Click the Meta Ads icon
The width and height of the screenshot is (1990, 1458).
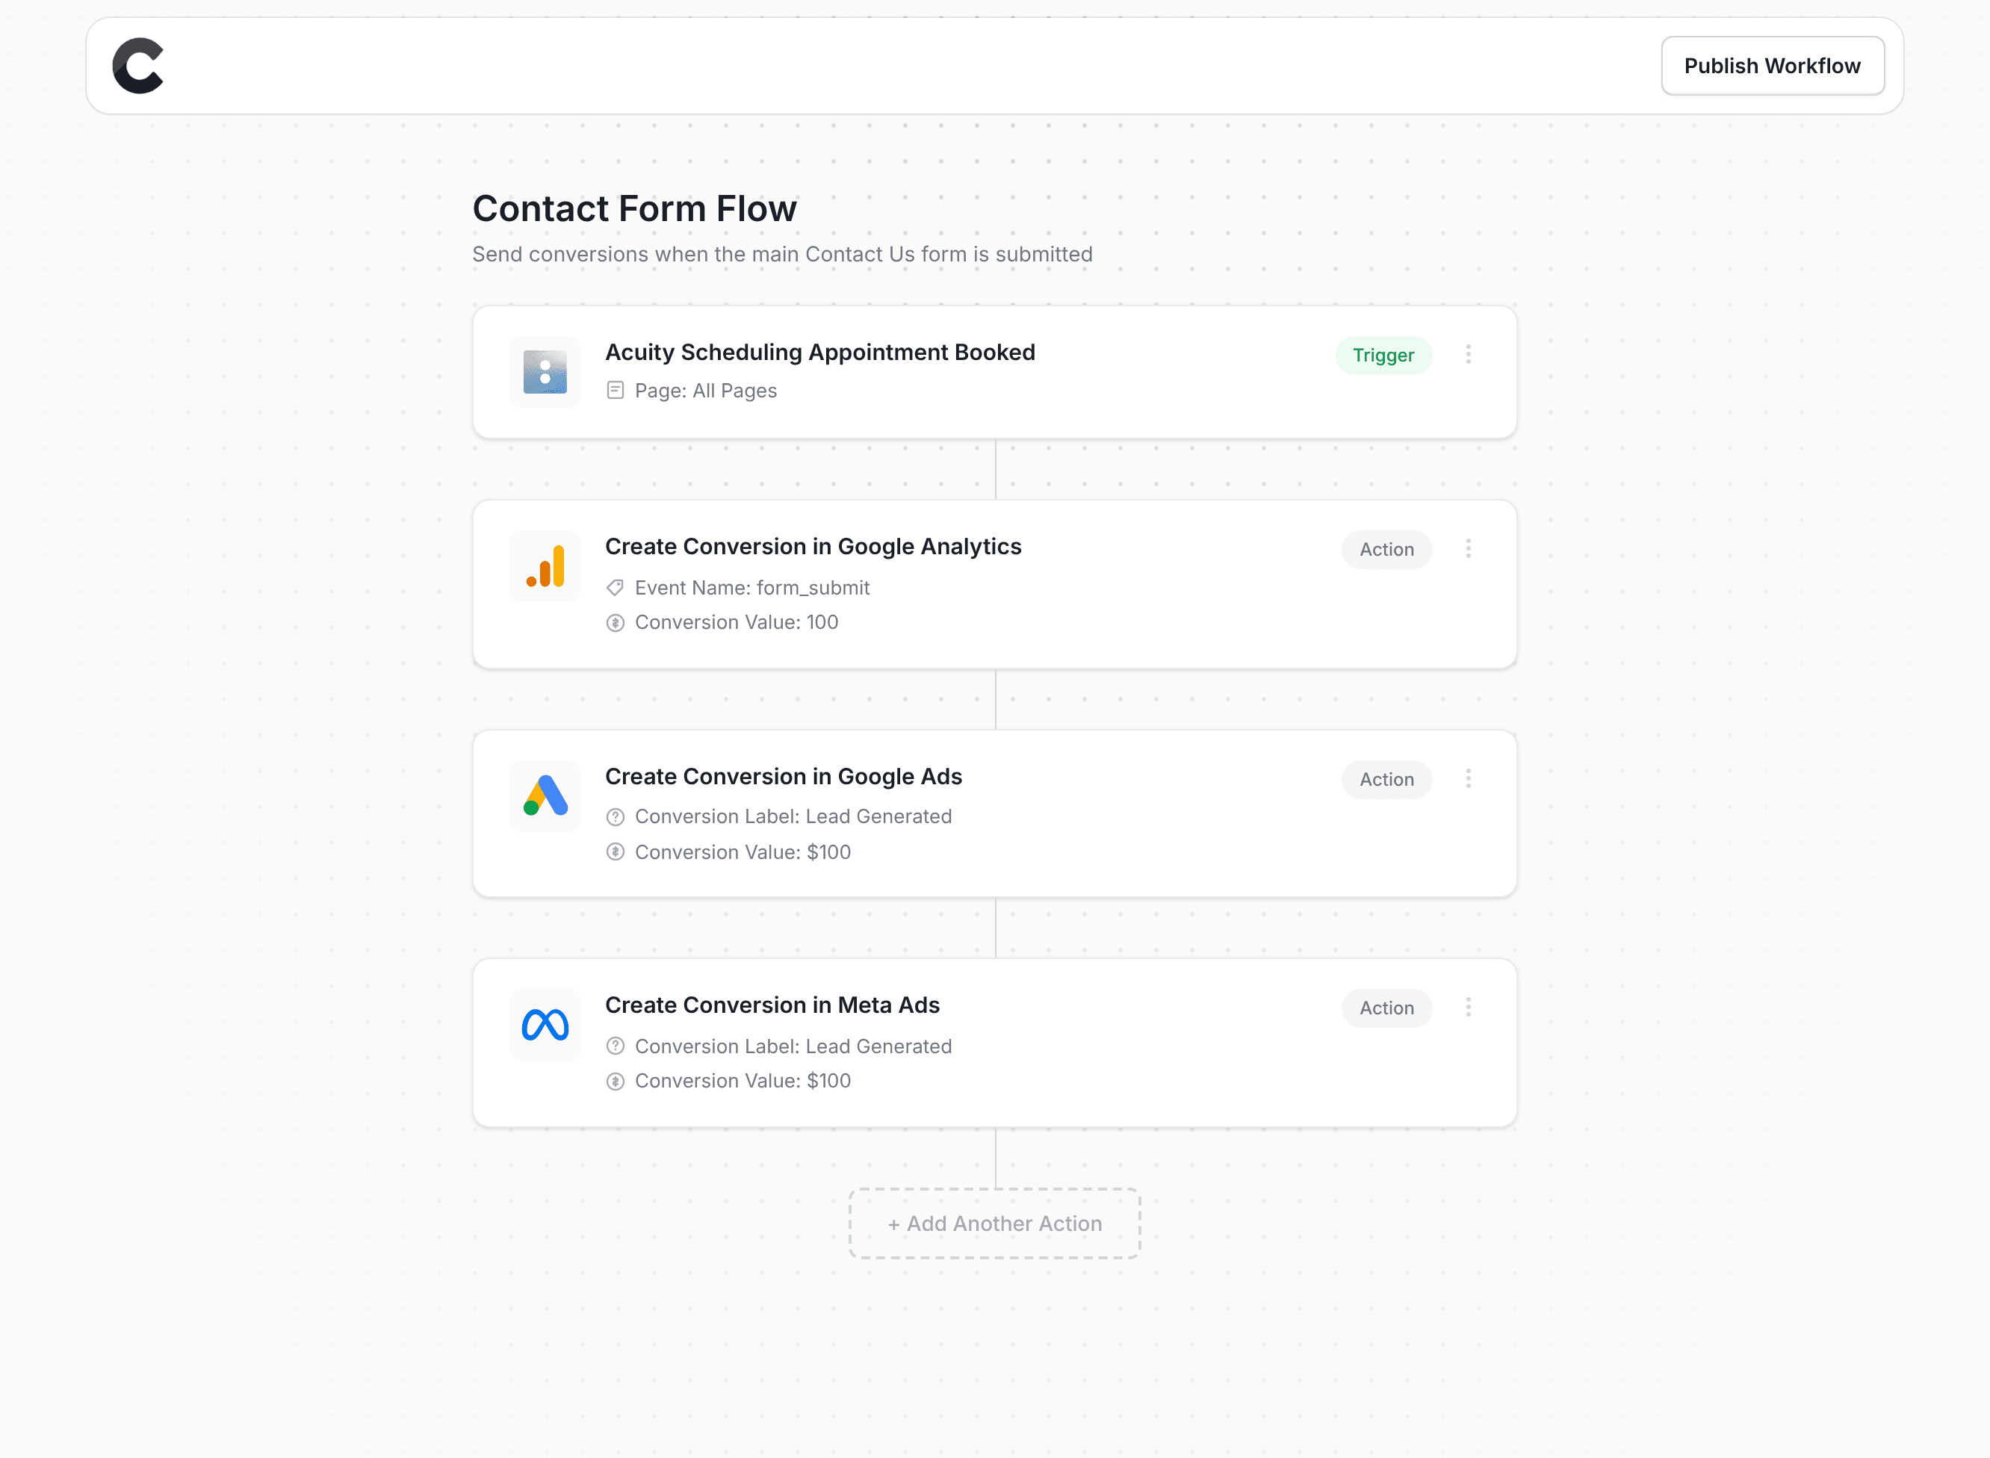[x=545, y=1025]
